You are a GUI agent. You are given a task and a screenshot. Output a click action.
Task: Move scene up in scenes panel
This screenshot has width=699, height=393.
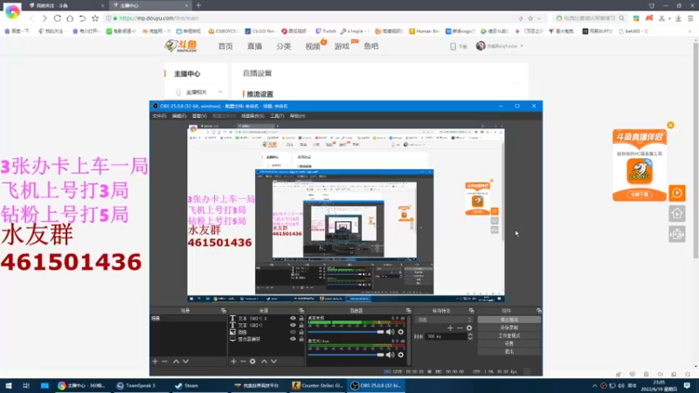point(176,362)
